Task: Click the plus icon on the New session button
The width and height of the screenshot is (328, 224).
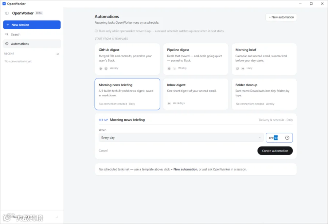Action: (8, 25)
